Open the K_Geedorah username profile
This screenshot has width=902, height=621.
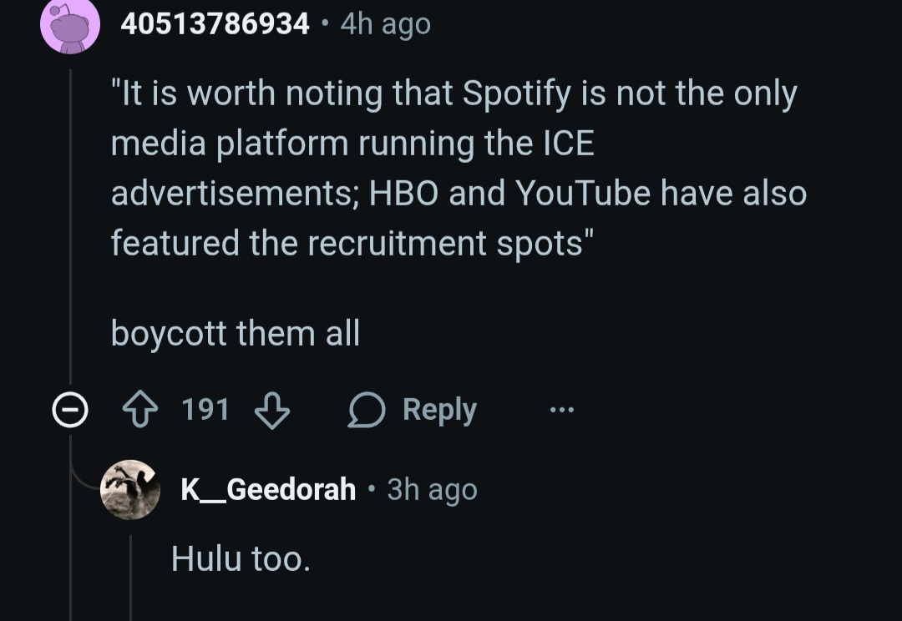268,489
